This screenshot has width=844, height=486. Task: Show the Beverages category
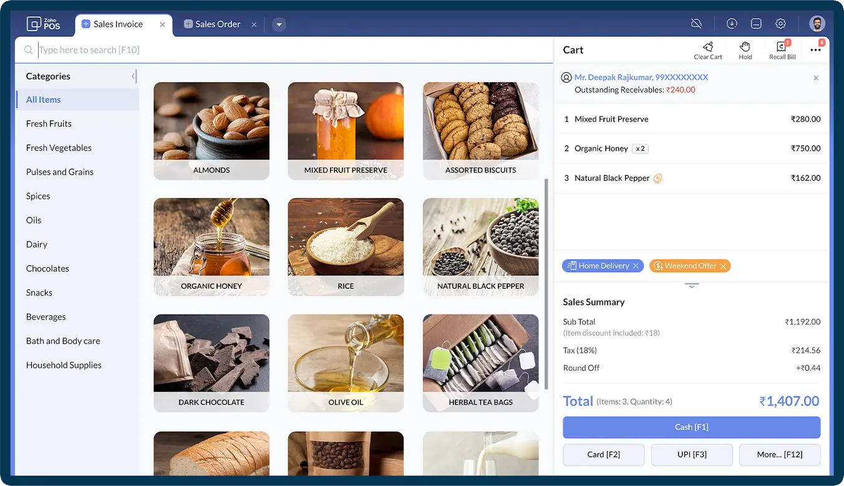click(78, 317)
